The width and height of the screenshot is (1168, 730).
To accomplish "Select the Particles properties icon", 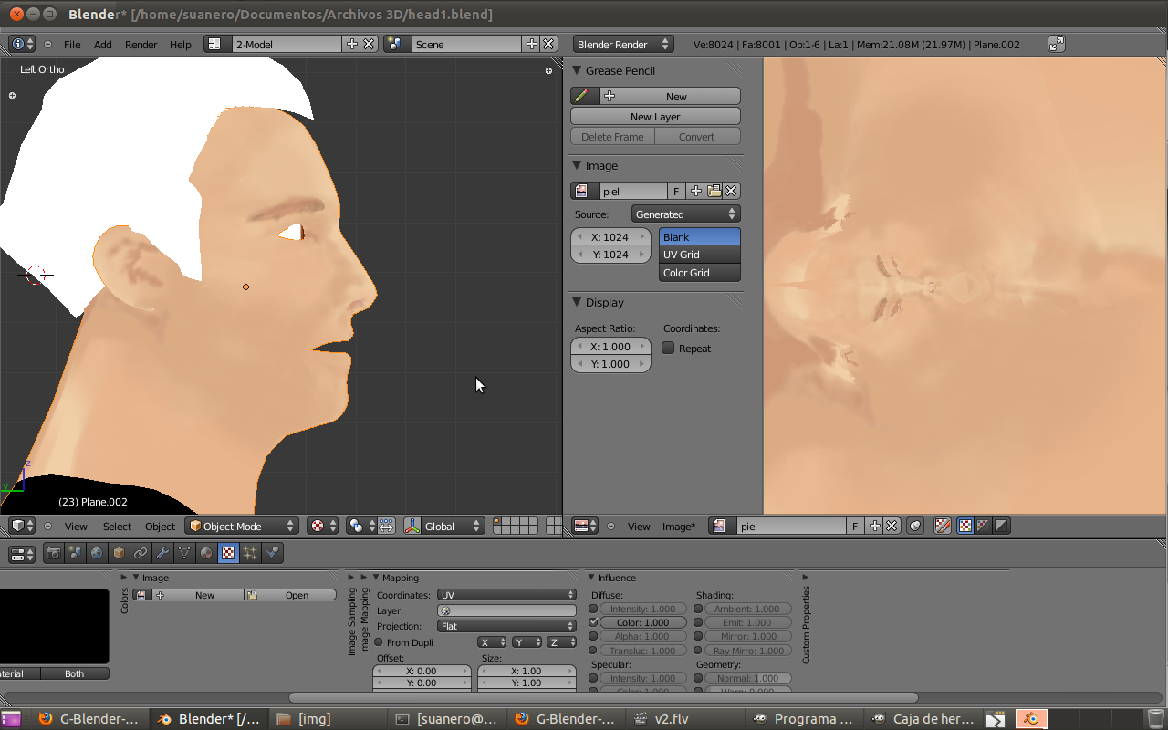I will (250, 553).
